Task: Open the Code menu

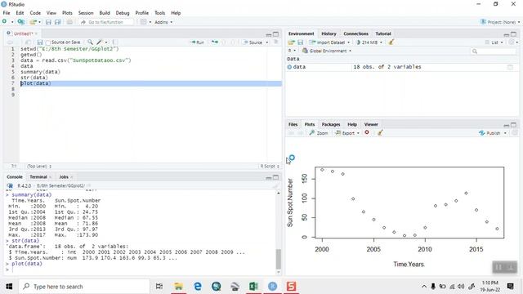Action: click(35, 13)
